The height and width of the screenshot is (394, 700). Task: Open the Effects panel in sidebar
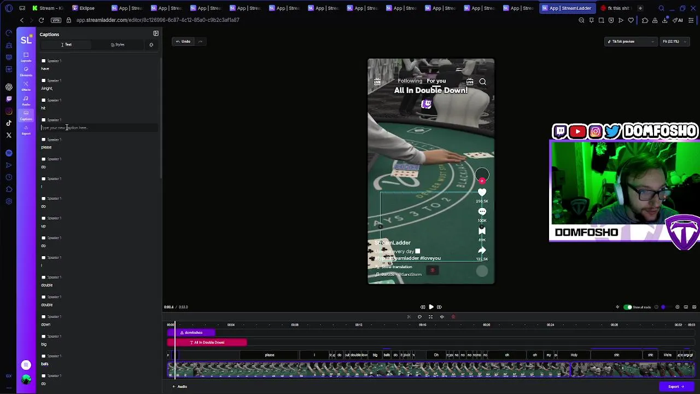[26, 86]
